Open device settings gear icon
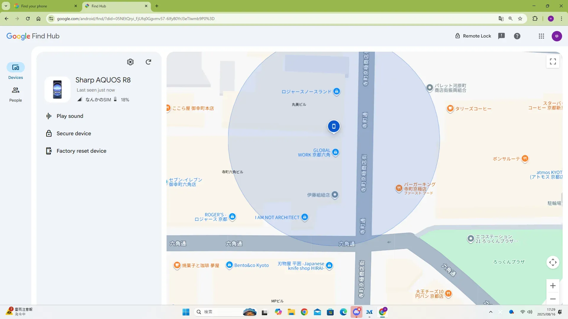Screen dimensions: 568x319 click(130, 62)
